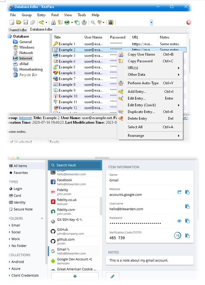Screen dimensions: 205x285
Task: Select the fidelity.co.uk vault item
Action: 75,202
